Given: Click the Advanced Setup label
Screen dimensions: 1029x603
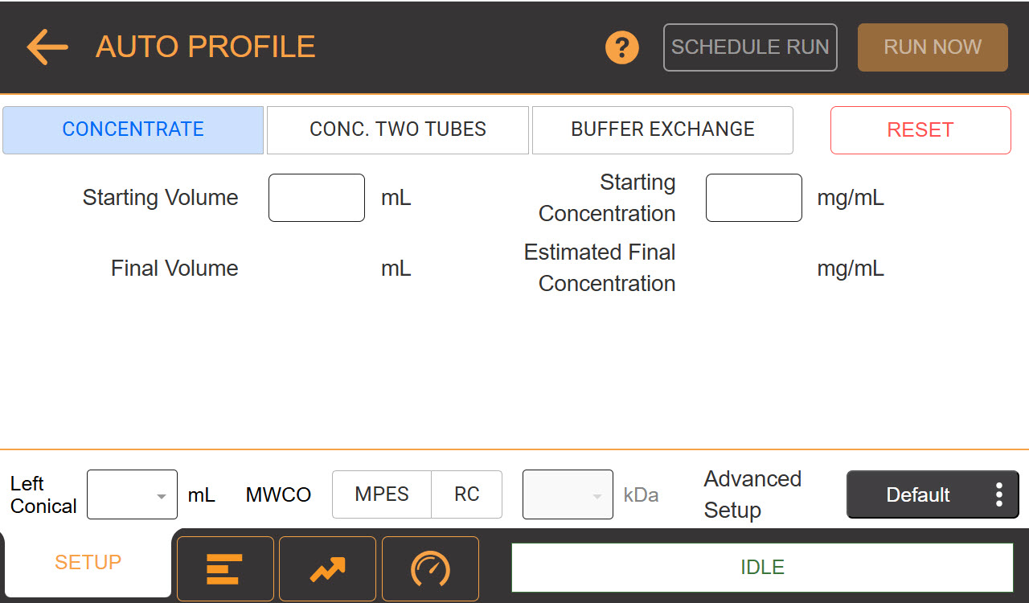Looking at the screenshot, I should [x=752, y=494].
